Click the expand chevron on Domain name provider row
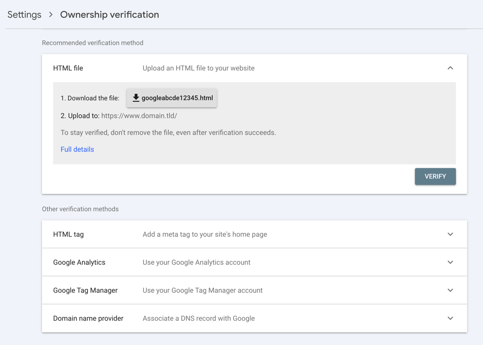The image size is (483, 345). pos(450,318)
